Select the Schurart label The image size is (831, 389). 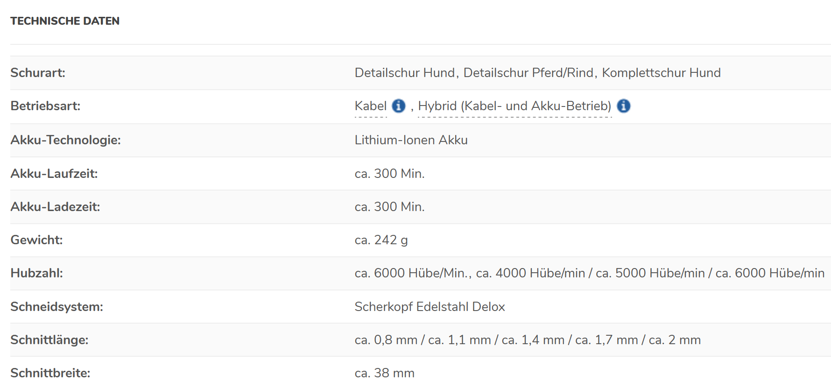click(38, 73)
